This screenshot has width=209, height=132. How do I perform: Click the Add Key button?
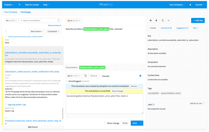(198, 21)
